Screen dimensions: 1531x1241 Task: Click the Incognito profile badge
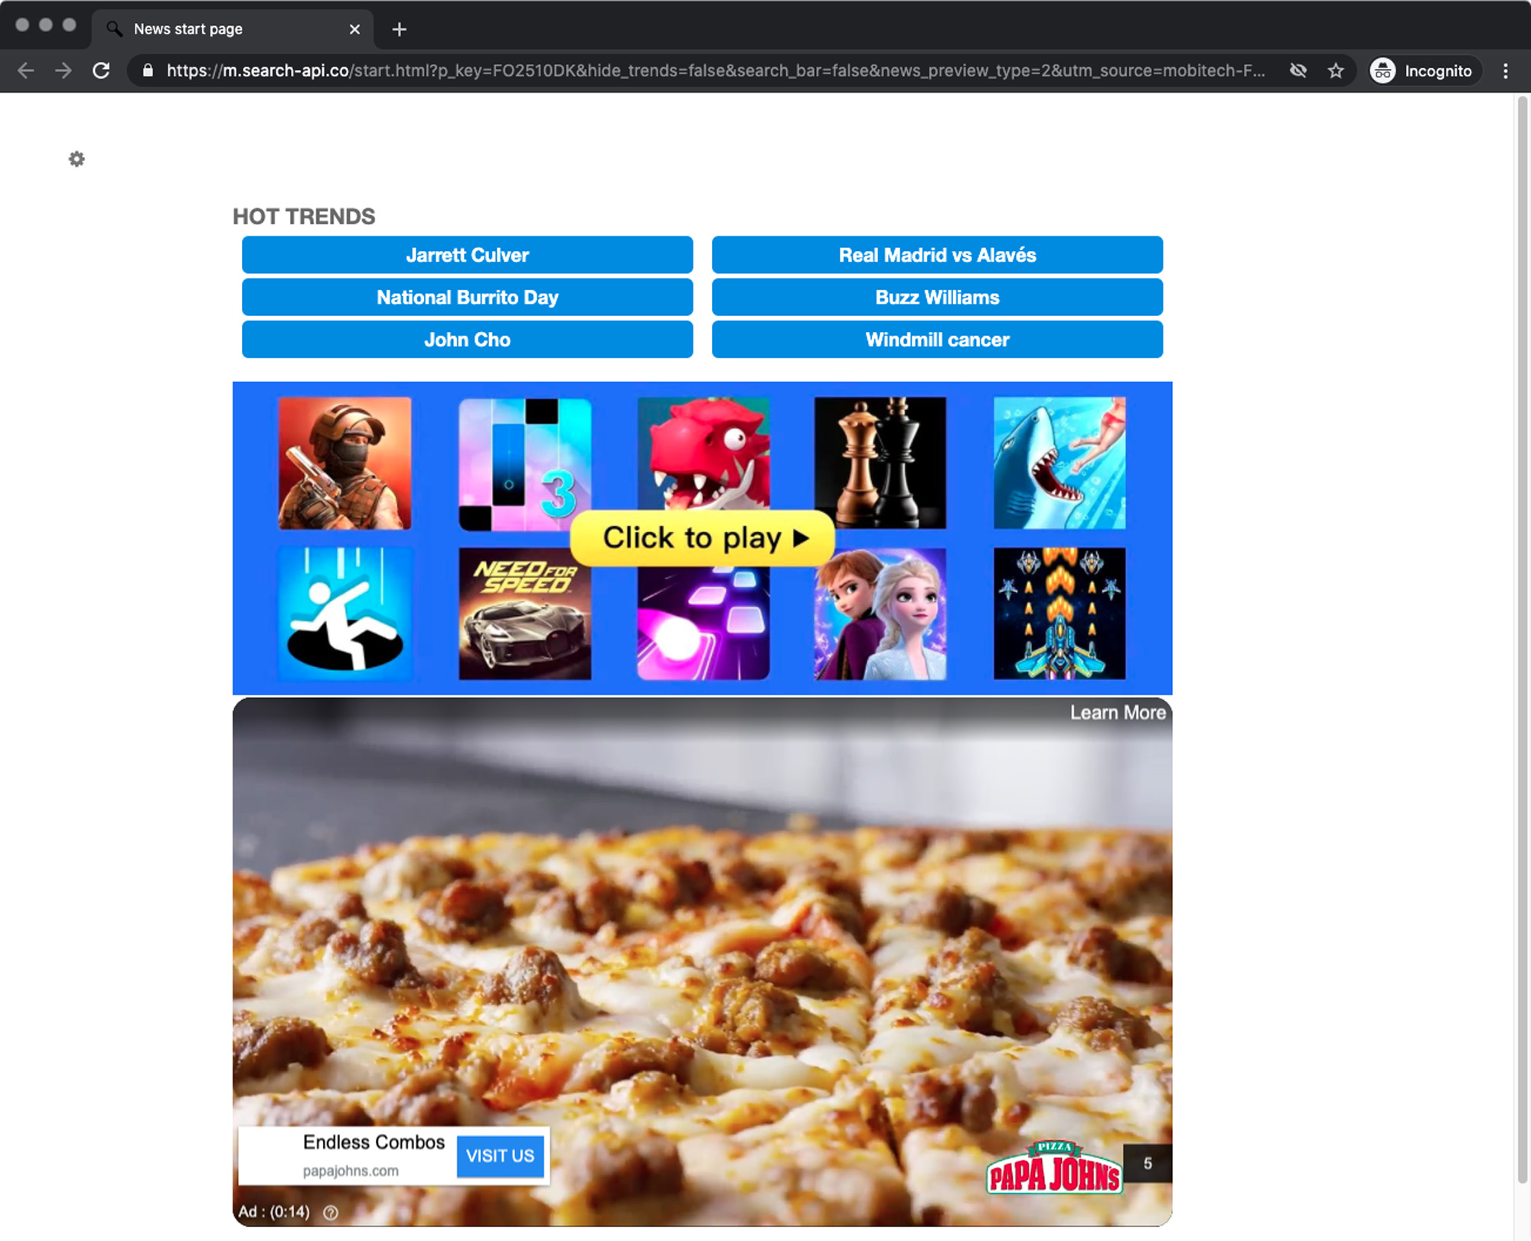tap(1423, 70)
